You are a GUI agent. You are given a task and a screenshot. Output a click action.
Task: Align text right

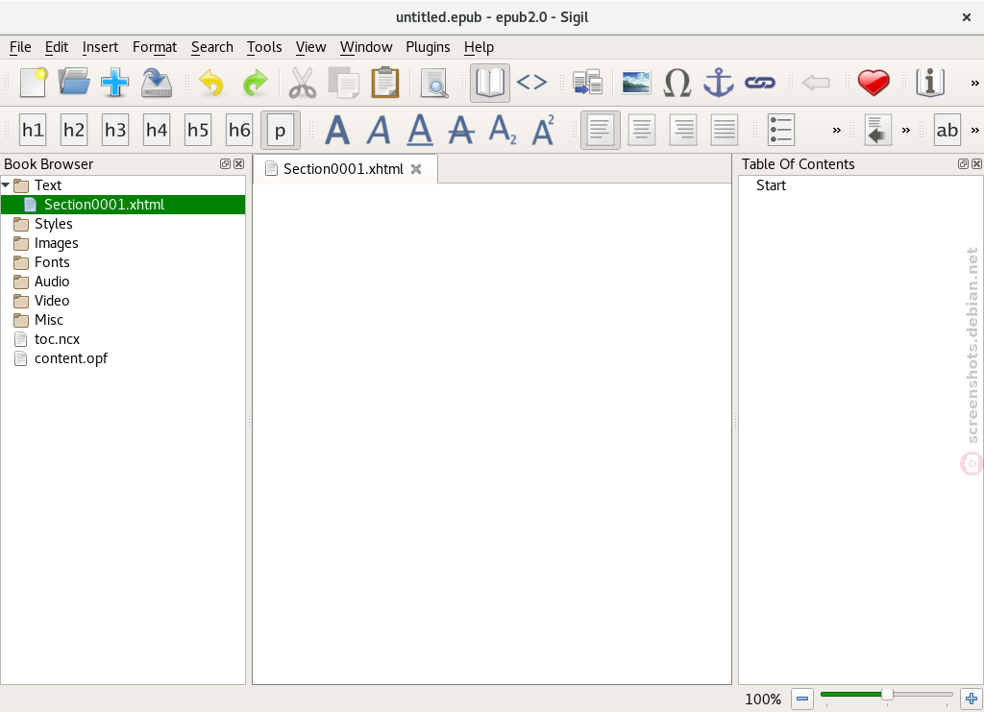pyautogui.click(x=683, y=130)
